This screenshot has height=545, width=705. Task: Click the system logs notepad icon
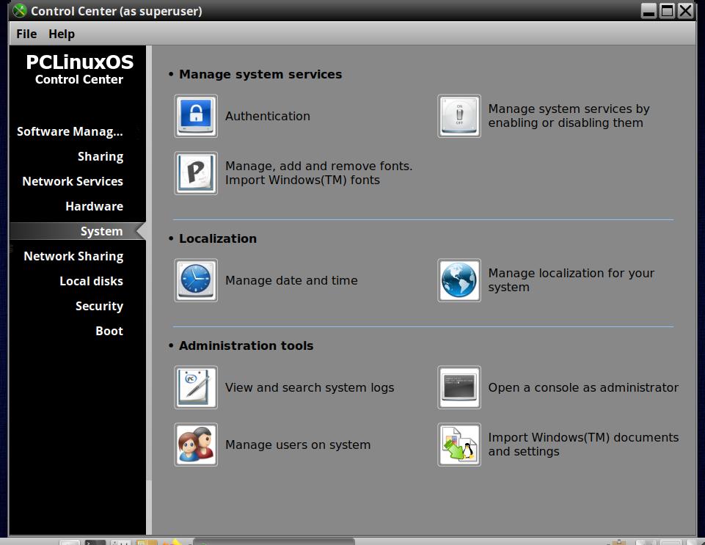tap(196, 387)
